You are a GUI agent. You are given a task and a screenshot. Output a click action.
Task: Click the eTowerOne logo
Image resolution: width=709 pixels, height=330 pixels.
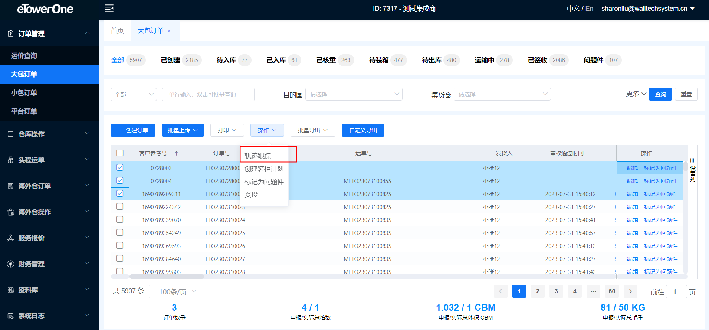coord(45,9)
